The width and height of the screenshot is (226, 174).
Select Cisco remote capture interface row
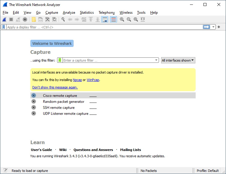click(x=113, y=95)
